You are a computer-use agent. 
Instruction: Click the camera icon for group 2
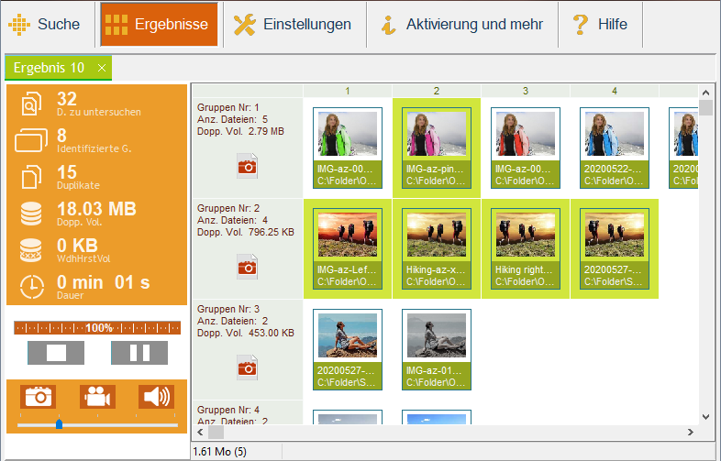[x=247, y=267]
